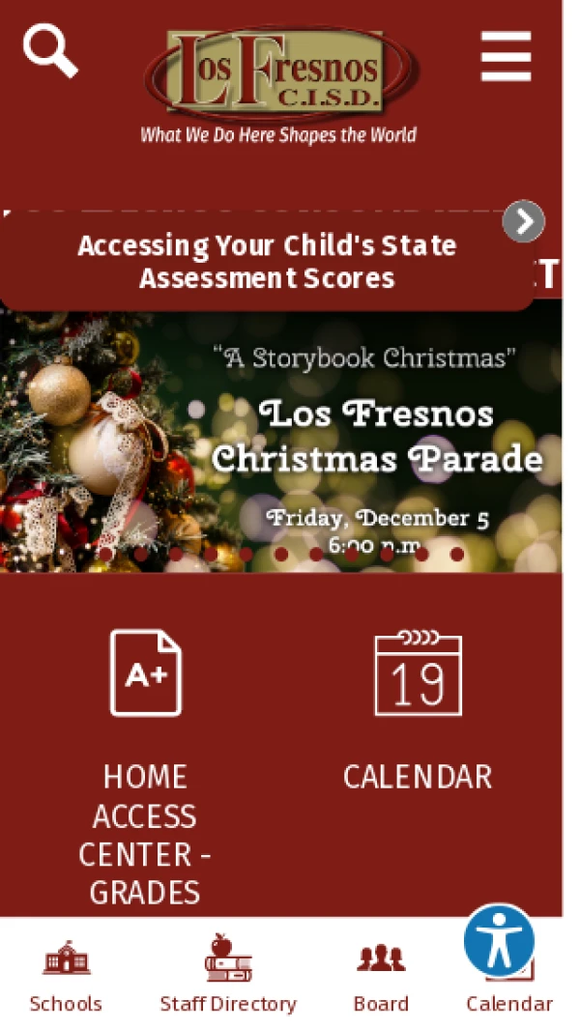Image resolution: width=580 pixels, height=1029 pixels.
Task: Click the A+ grades document icon
Action: (145, 672)
